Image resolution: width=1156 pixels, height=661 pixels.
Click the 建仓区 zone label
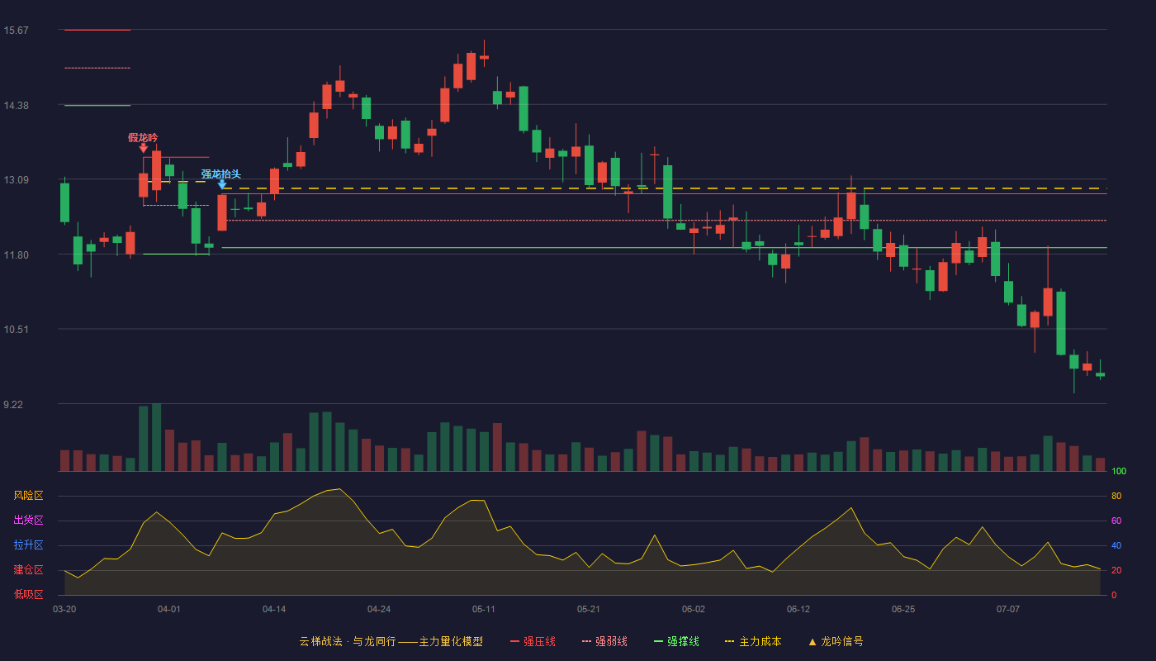click(28, 570)
